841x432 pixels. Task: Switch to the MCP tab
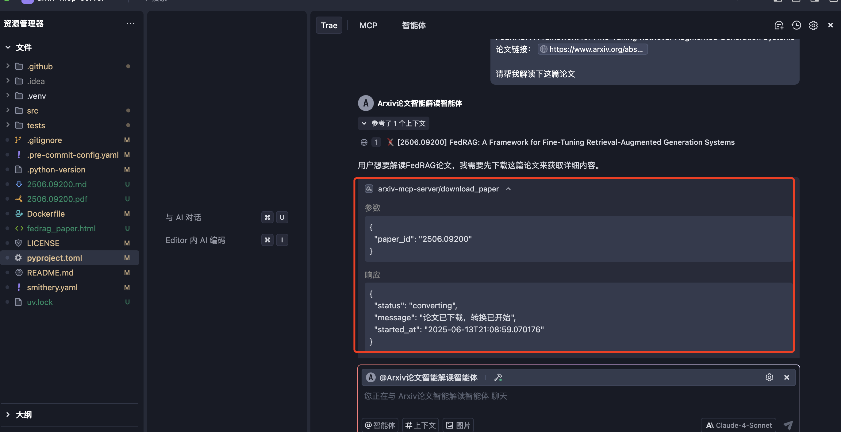point(368,25)
